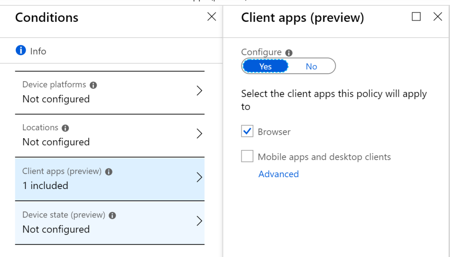Click info icon next to Client apps (preview)
The image size is (450, 257).
click(109, 171)
